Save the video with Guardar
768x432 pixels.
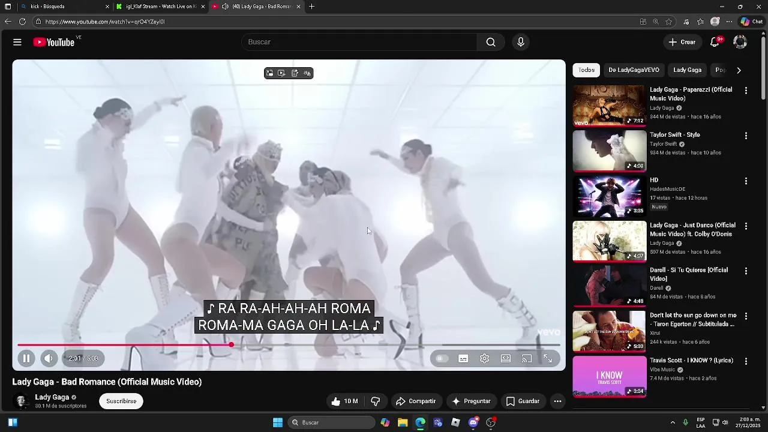pyautogui.click(x=523, y=401)
